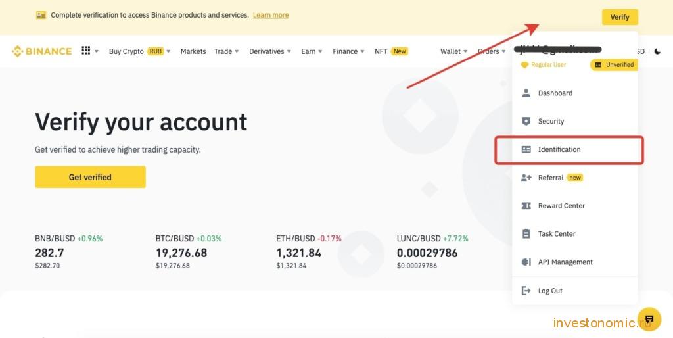The width and height of the screenshot is (673, 338).
Task: Click the Regular User label
Action: click(x=549, y=65)
